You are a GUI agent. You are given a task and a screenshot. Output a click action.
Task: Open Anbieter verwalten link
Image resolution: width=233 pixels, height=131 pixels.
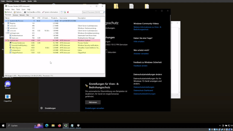click(141, 54)
